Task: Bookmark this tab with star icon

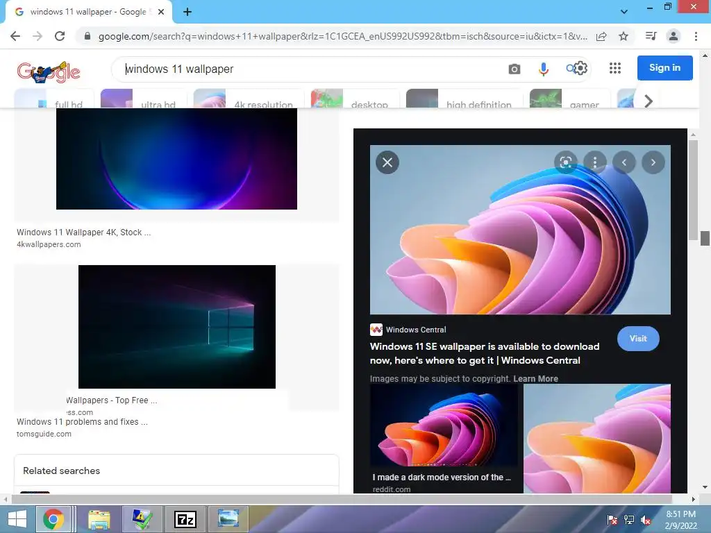Action: point(624,36)
